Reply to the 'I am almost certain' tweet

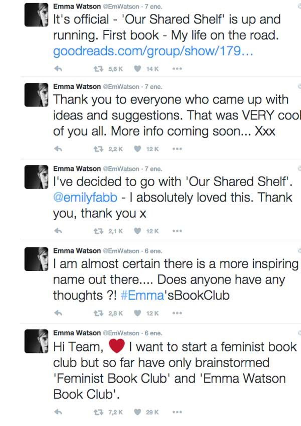pos(58,313)
